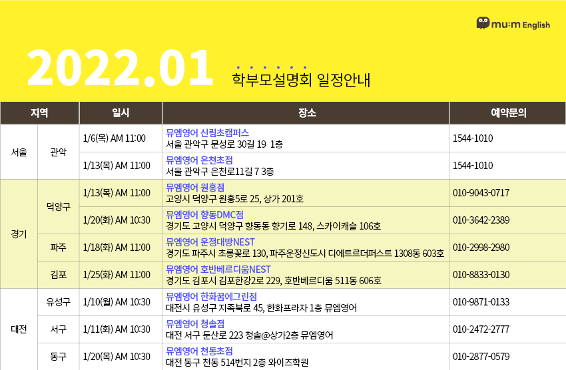Image resolution: width=566 pixels, height=370 pixels.
Task: Click address 고양시 덕양구 원흥5로 25
Action: pyautogui.click(x=212, y=199)
